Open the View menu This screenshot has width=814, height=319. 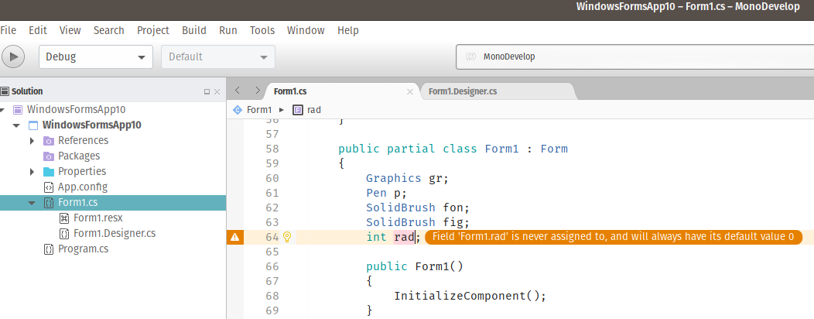[70, 30]
